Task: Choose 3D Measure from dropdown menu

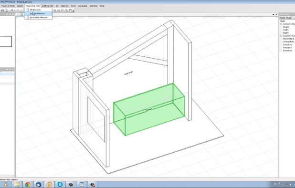Action: pos(38,10)
